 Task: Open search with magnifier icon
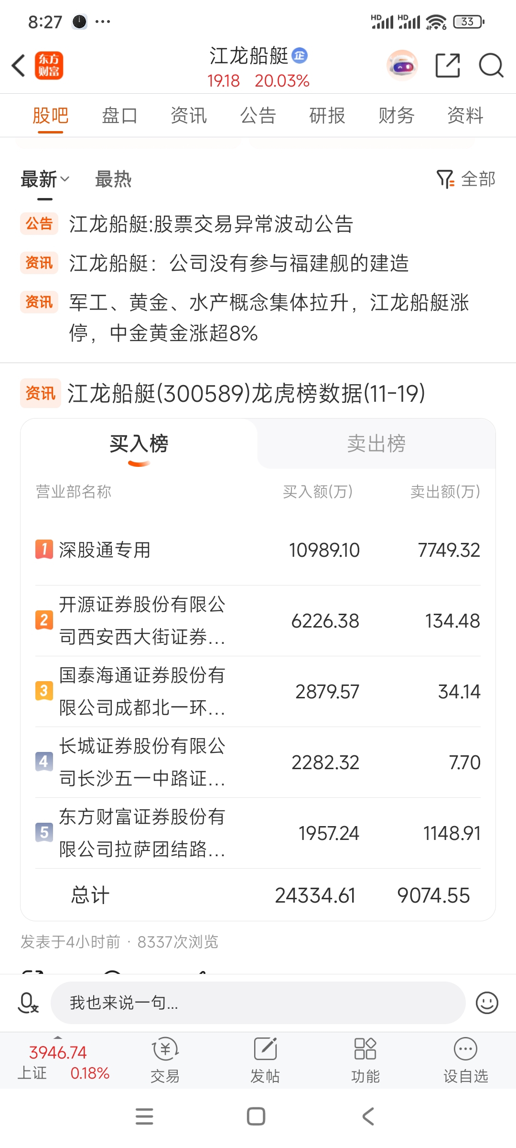pyautogui.click(x=491, y=66)
